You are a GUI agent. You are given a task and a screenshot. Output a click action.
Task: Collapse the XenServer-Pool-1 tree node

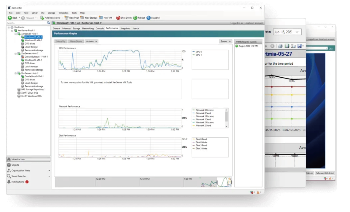(12, 30)
